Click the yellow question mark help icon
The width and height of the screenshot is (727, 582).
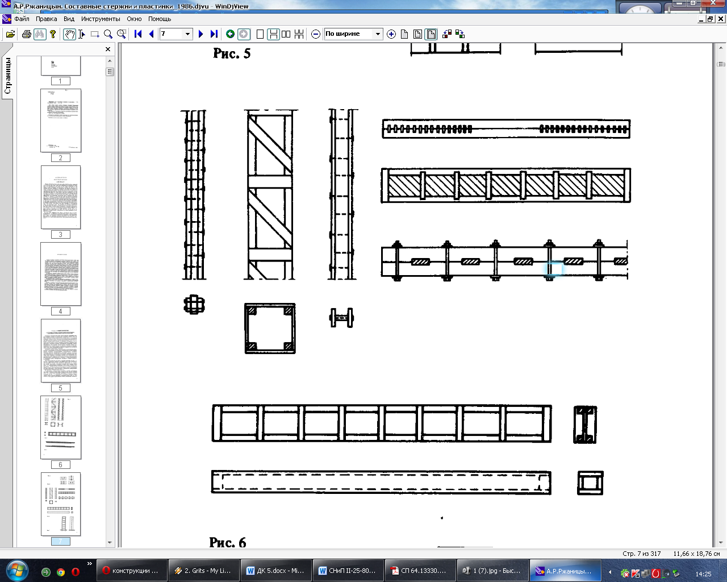[53, 34]
